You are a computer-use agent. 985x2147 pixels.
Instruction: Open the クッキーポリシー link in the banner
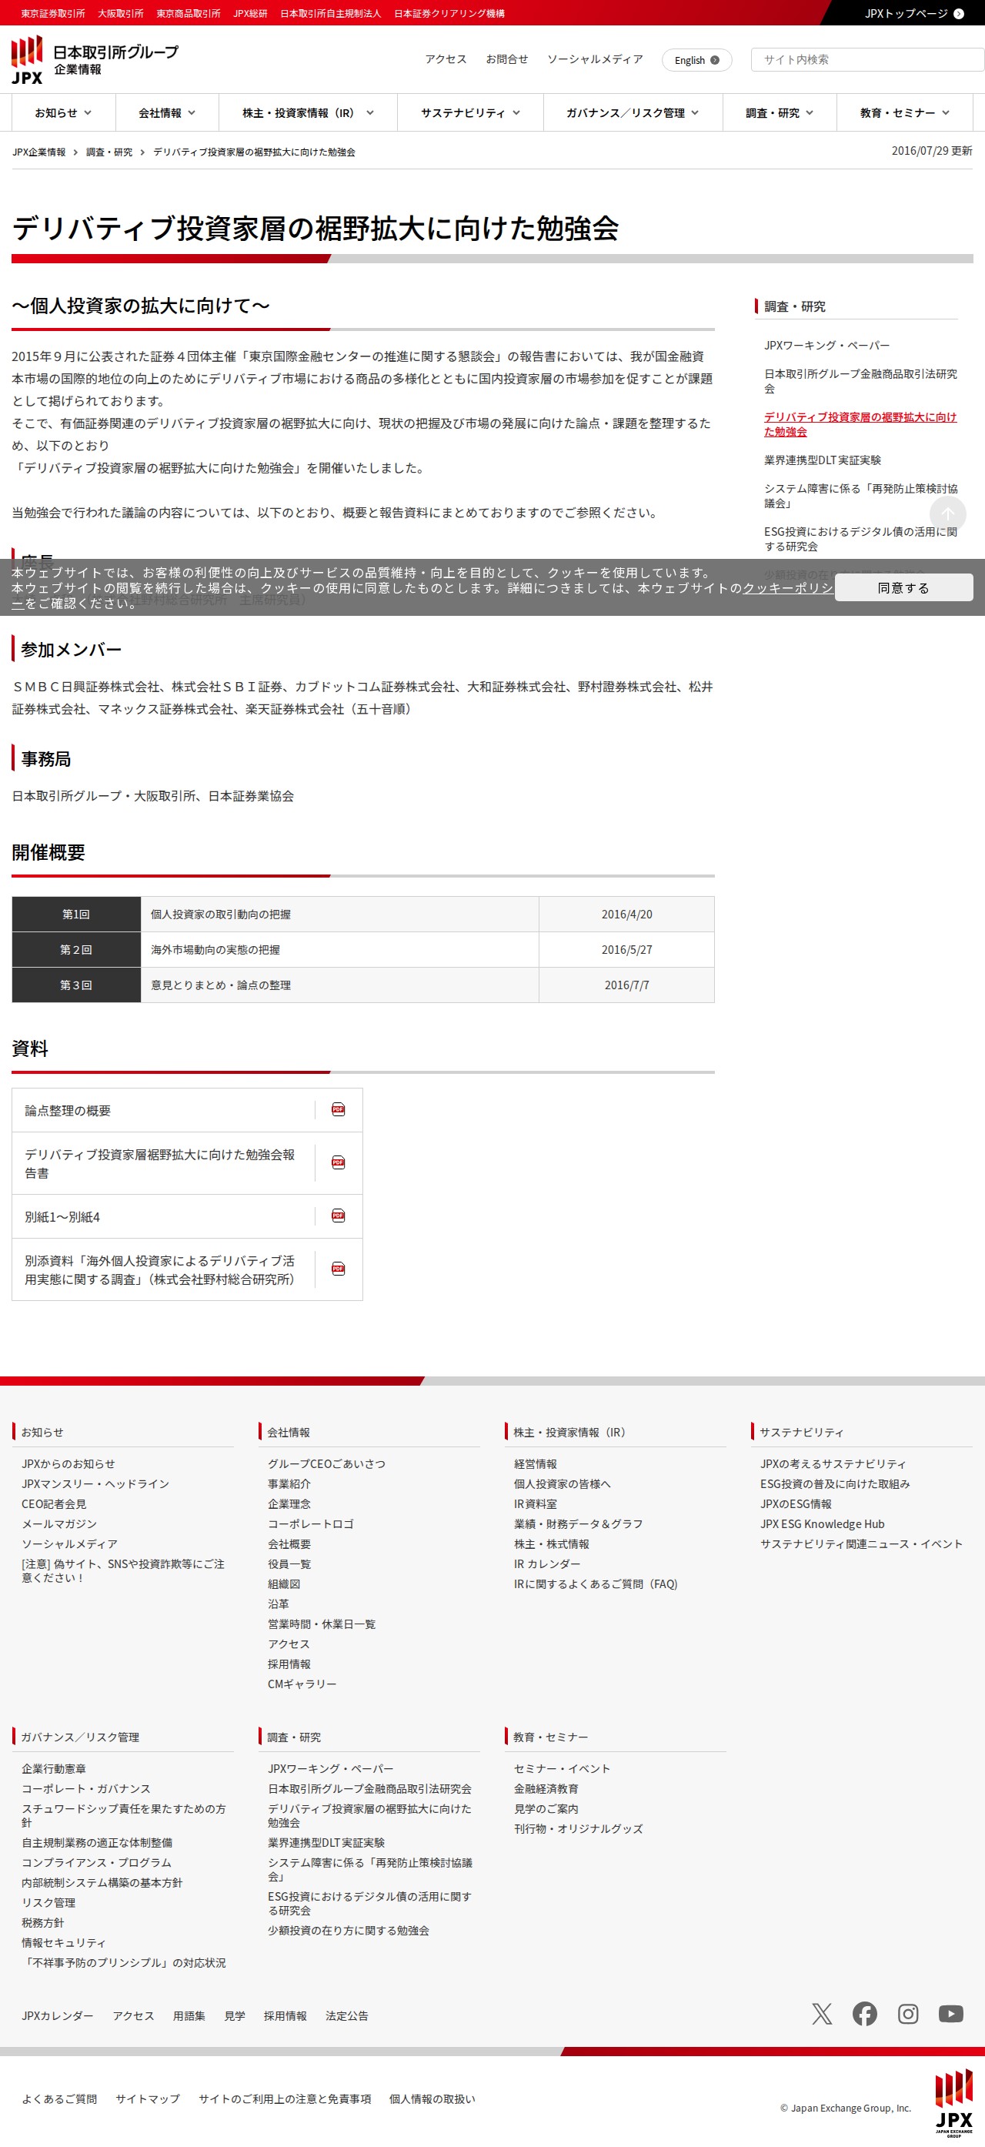787,587
